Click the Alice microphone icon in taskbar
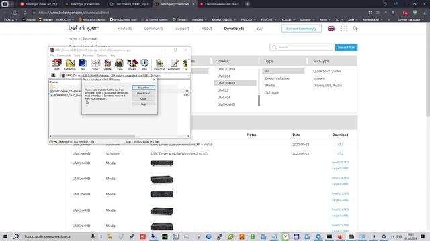Screen dimensions: 430x241 pos(93,236)
